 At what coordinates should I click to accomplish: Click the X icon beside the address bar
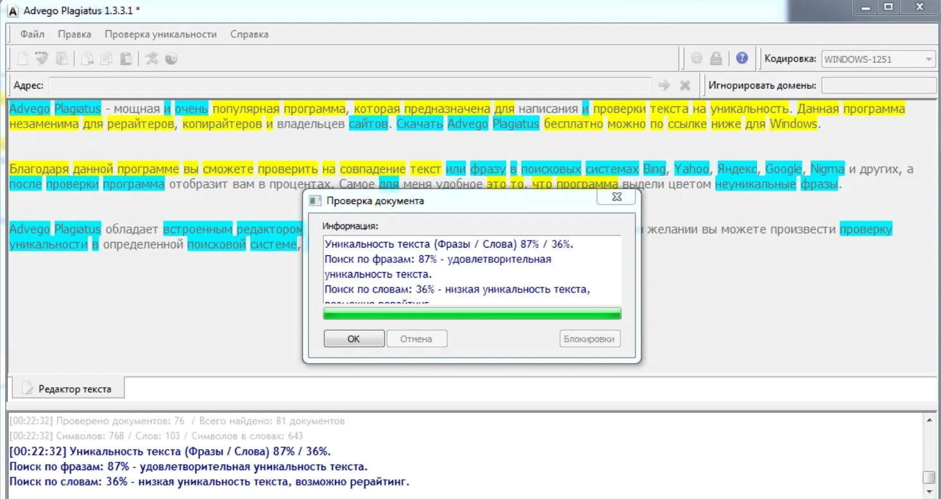click(685, 85)
